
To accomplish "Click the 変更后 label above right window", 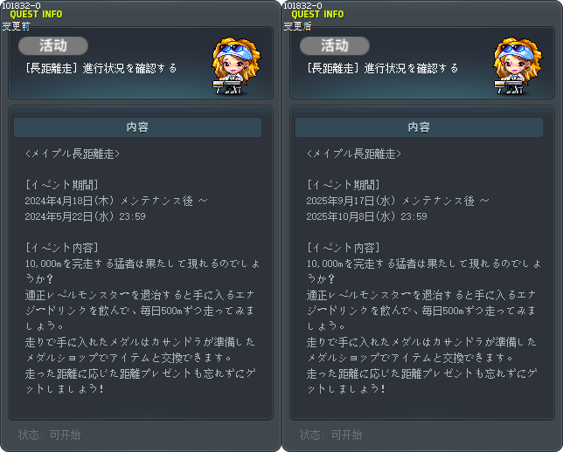I will click(297, 26).
